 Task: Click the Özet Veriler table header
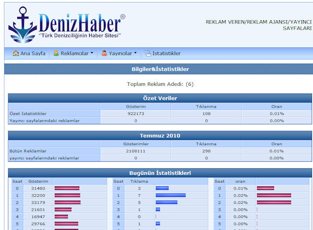click(x=160, y=98)
